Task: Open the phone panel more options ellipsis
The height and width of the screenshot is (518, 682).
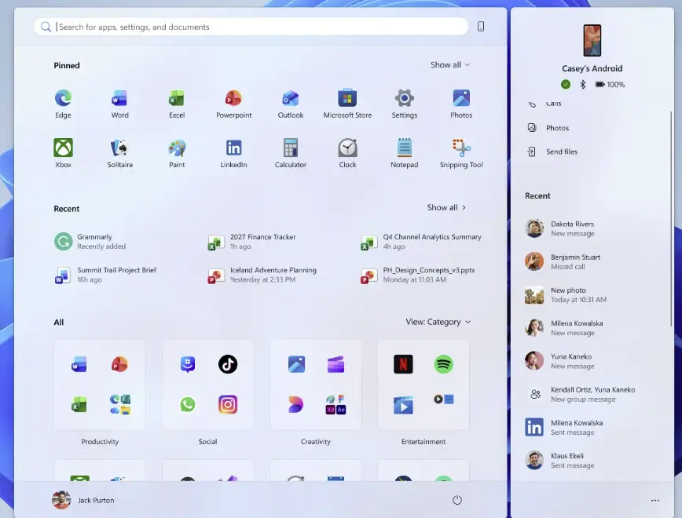Action: pos(655,501)
